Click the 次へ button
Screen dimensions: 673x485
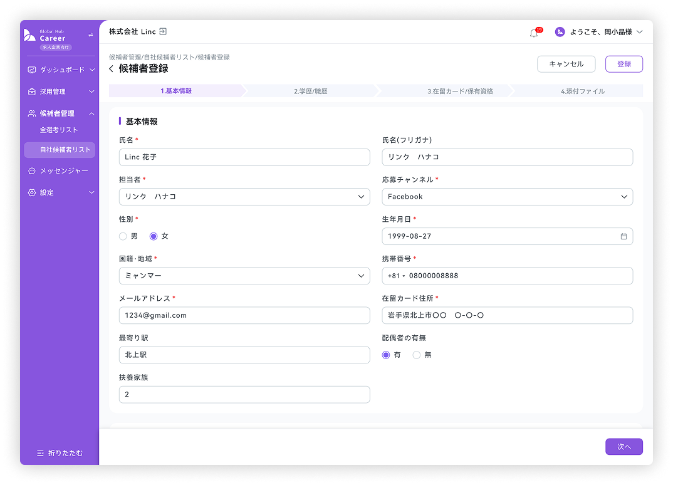[x=624, y=446]
